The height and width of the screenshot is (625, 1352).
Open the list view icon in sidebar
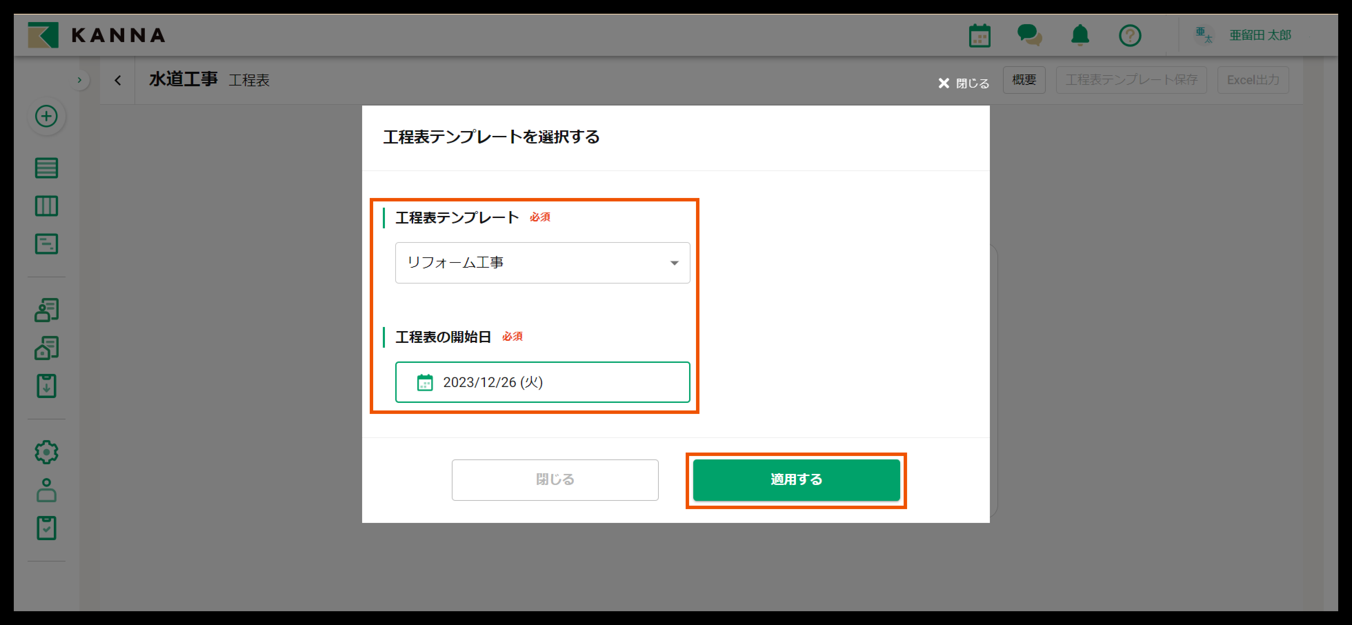click(x=46, y=168)
